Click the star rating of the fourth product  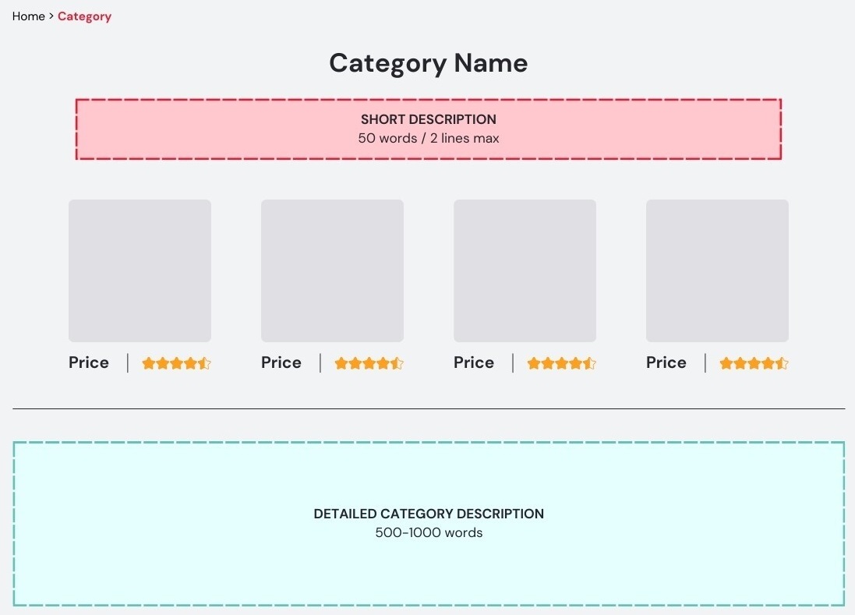tap(754, 363)
